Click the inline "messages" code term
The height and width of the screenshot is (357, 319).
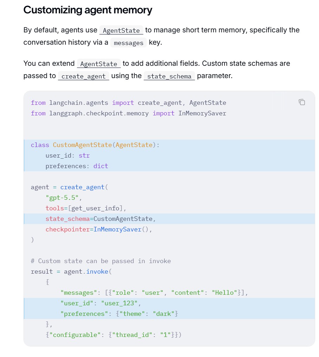(x=129, y=43)
